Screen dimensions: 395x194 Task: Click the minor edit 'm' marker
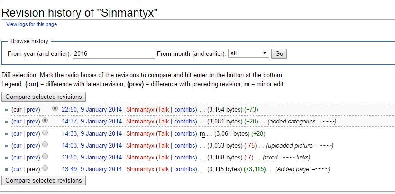202,134
